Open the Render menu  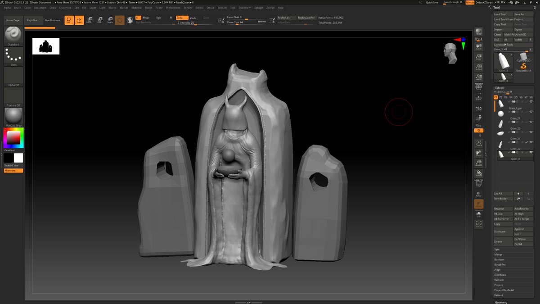click(x=188, y=8)
